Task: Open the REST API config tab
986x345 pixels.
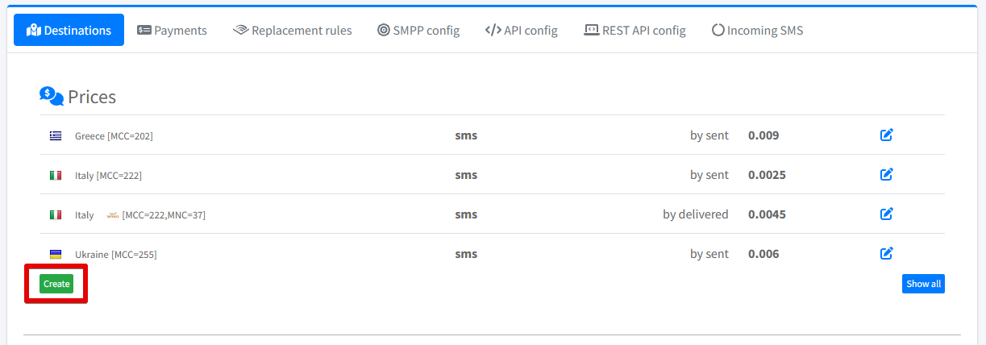Action: click(634, 31)
